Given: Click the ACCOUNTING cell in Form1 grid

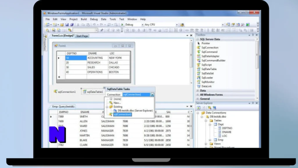Looking at the screenshot, I should click(97, 58).
